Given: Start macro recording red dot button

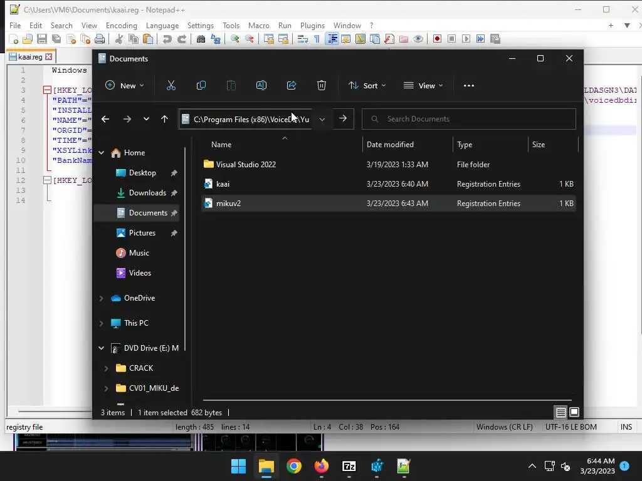Looking at the screenshot, I should tap(437, 39).
